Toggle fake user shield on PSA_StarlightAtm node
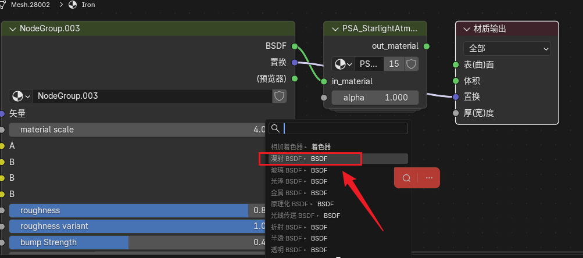Screen dimensions: 583x258 click(x=412, y=64)
